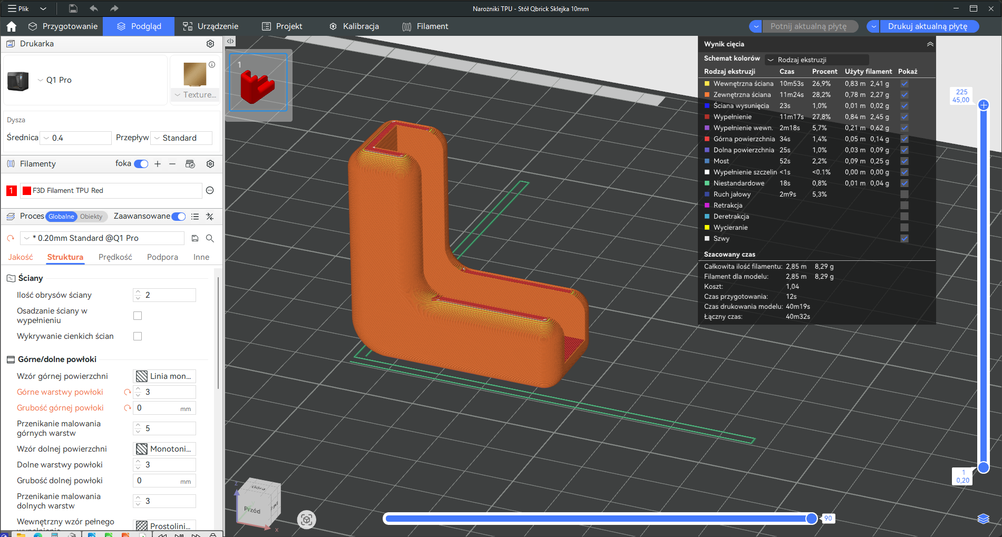This screenshot has width=1002, height=537.
Task: Click the horizontal move slider handle at 90
Action: (812, 519)
